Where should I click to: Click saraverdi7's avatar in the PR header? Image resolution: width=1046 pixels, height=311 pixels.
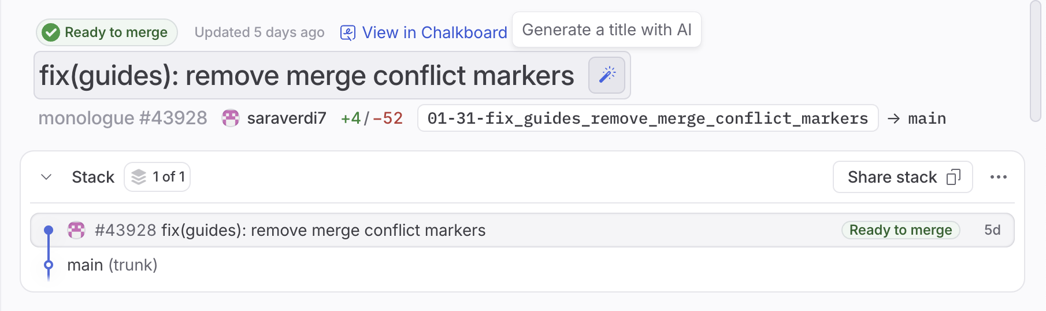click(x=231, y=119)
